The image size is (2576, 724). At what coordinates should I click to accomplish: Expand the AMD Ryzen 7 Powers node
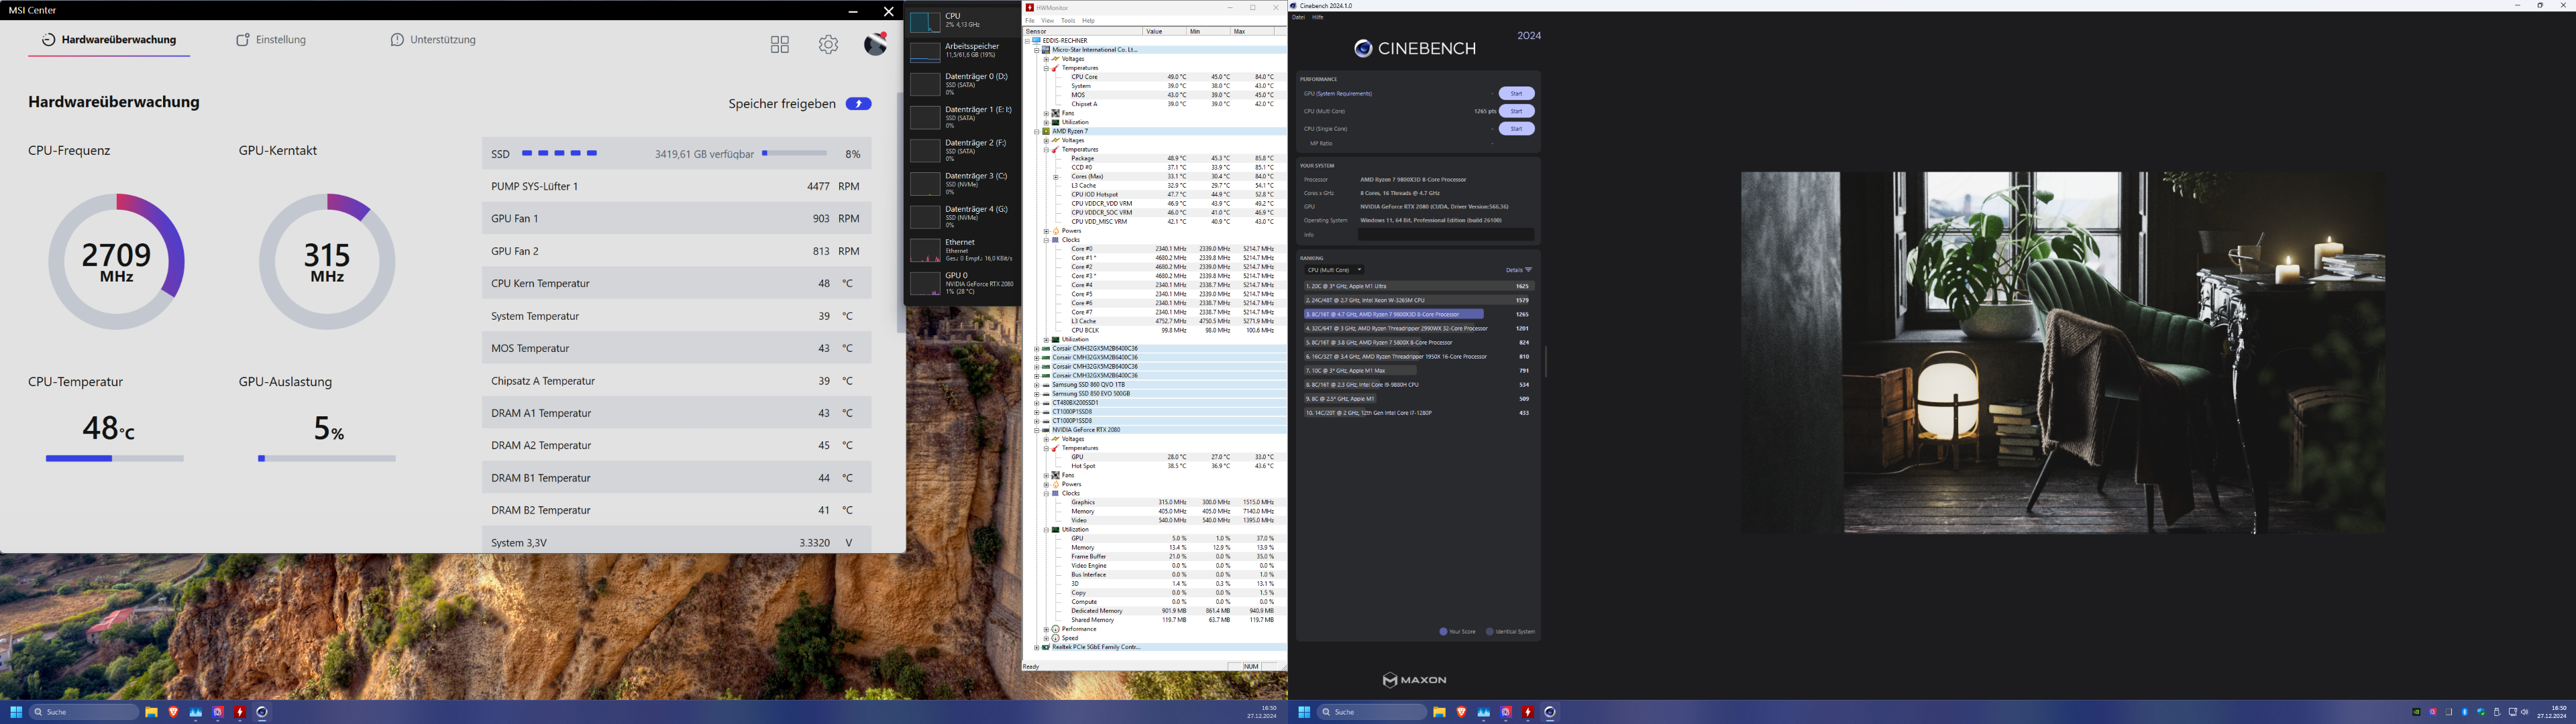tap(1046, 231)
